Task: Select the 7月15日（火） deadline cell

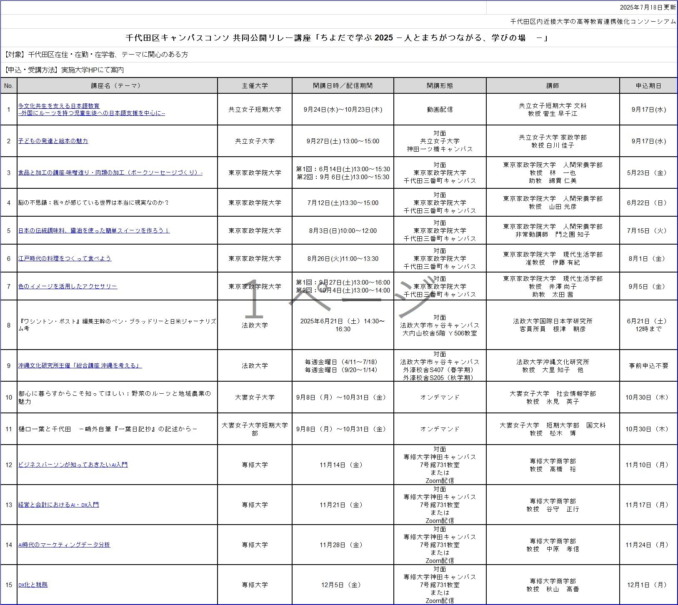Action: pyautogui.click(x=648, y=230)
